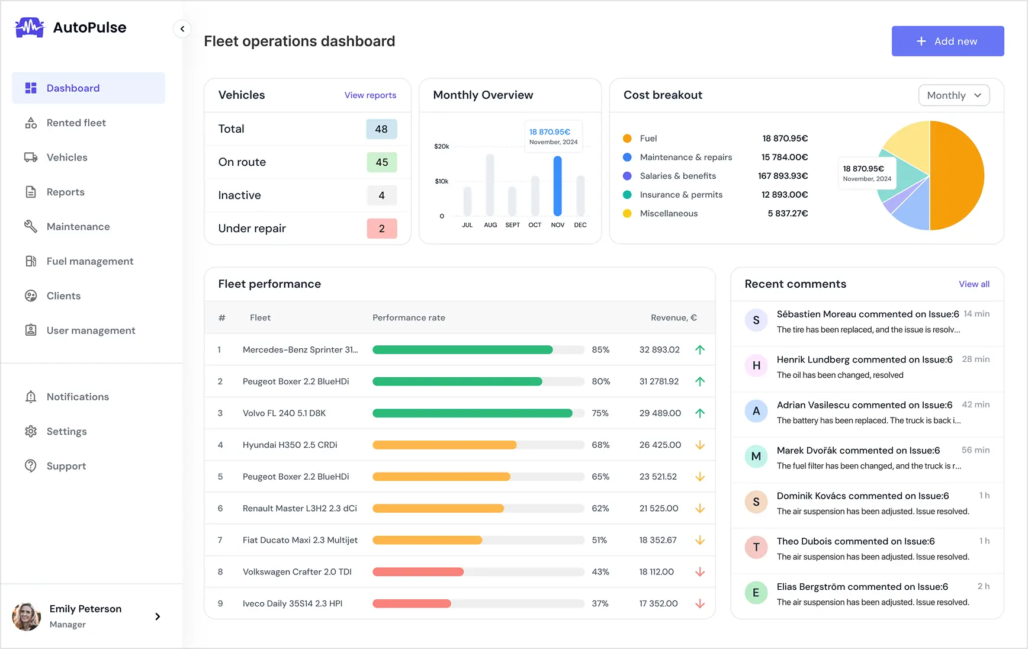Open View reports link in Vehicles card
1028x649 pixels.
(x=370, y=95)
